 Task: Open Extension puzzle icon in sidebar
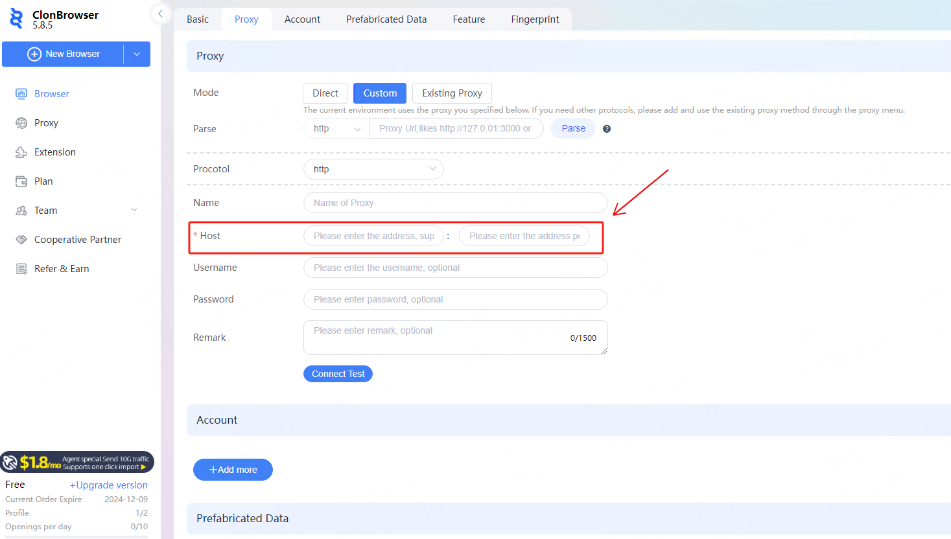(x=21, y=152)
